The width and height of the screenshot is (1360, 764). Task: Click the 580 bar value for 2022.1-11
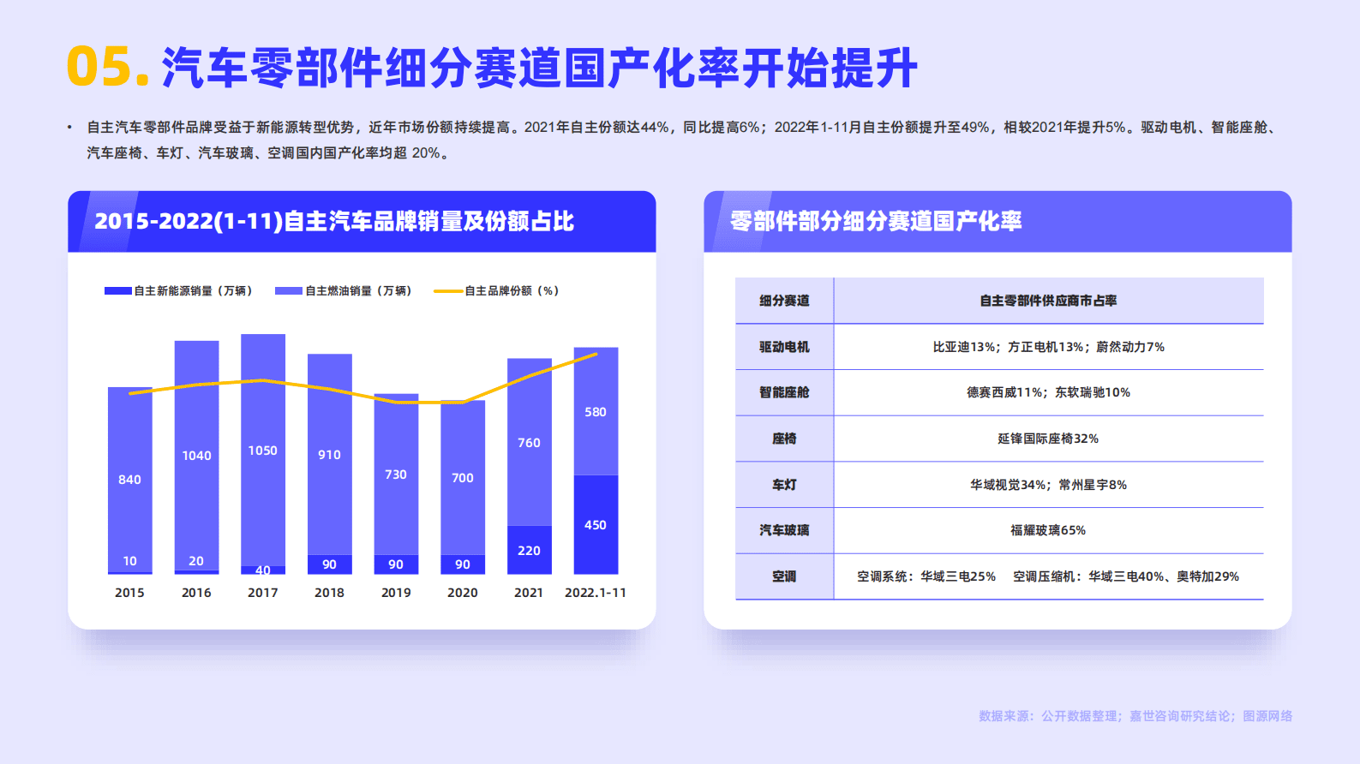click(x=596, y=412)
